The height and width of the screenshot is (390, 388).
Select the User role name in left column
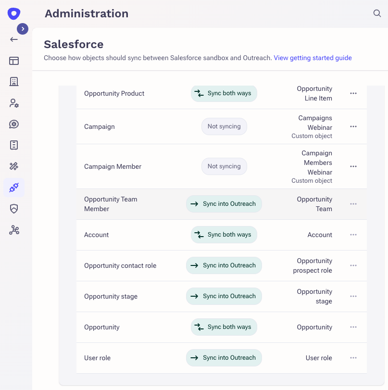[97, 358]
